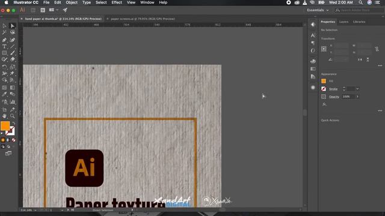This screenshot has height=216, width=385.
Task: Select the Artboard tool
Action: click(4, 109)
